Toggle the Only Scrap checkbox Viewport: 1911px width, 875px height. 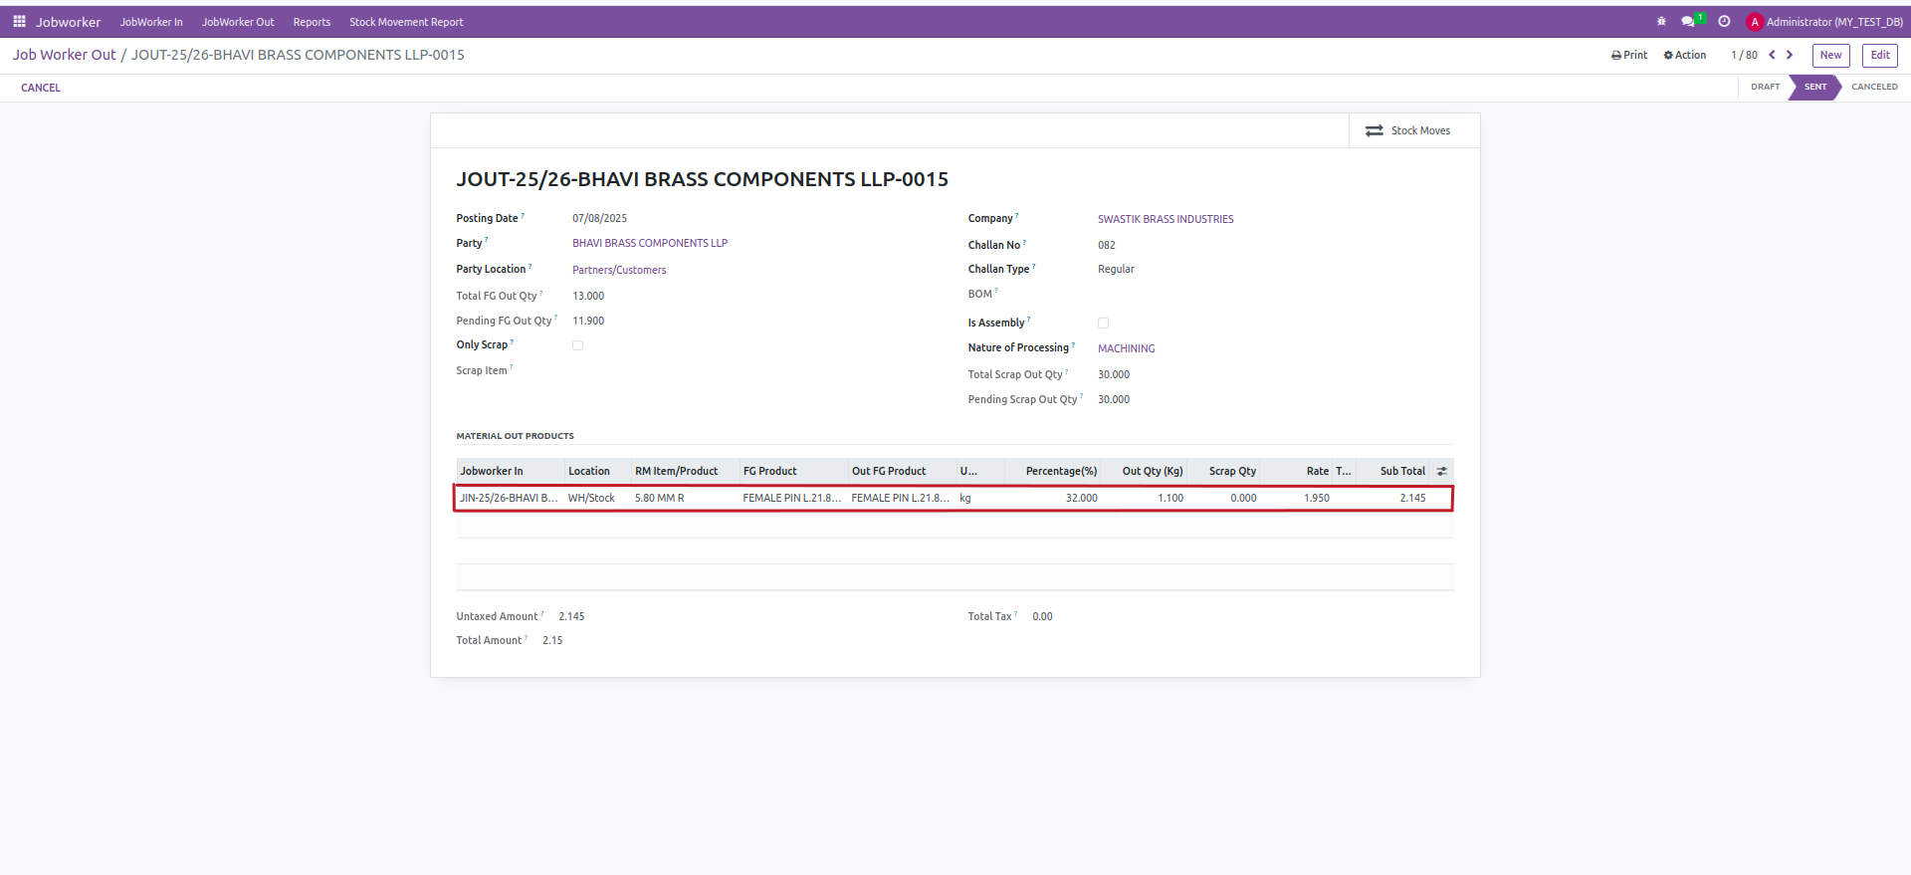point(577,345)
